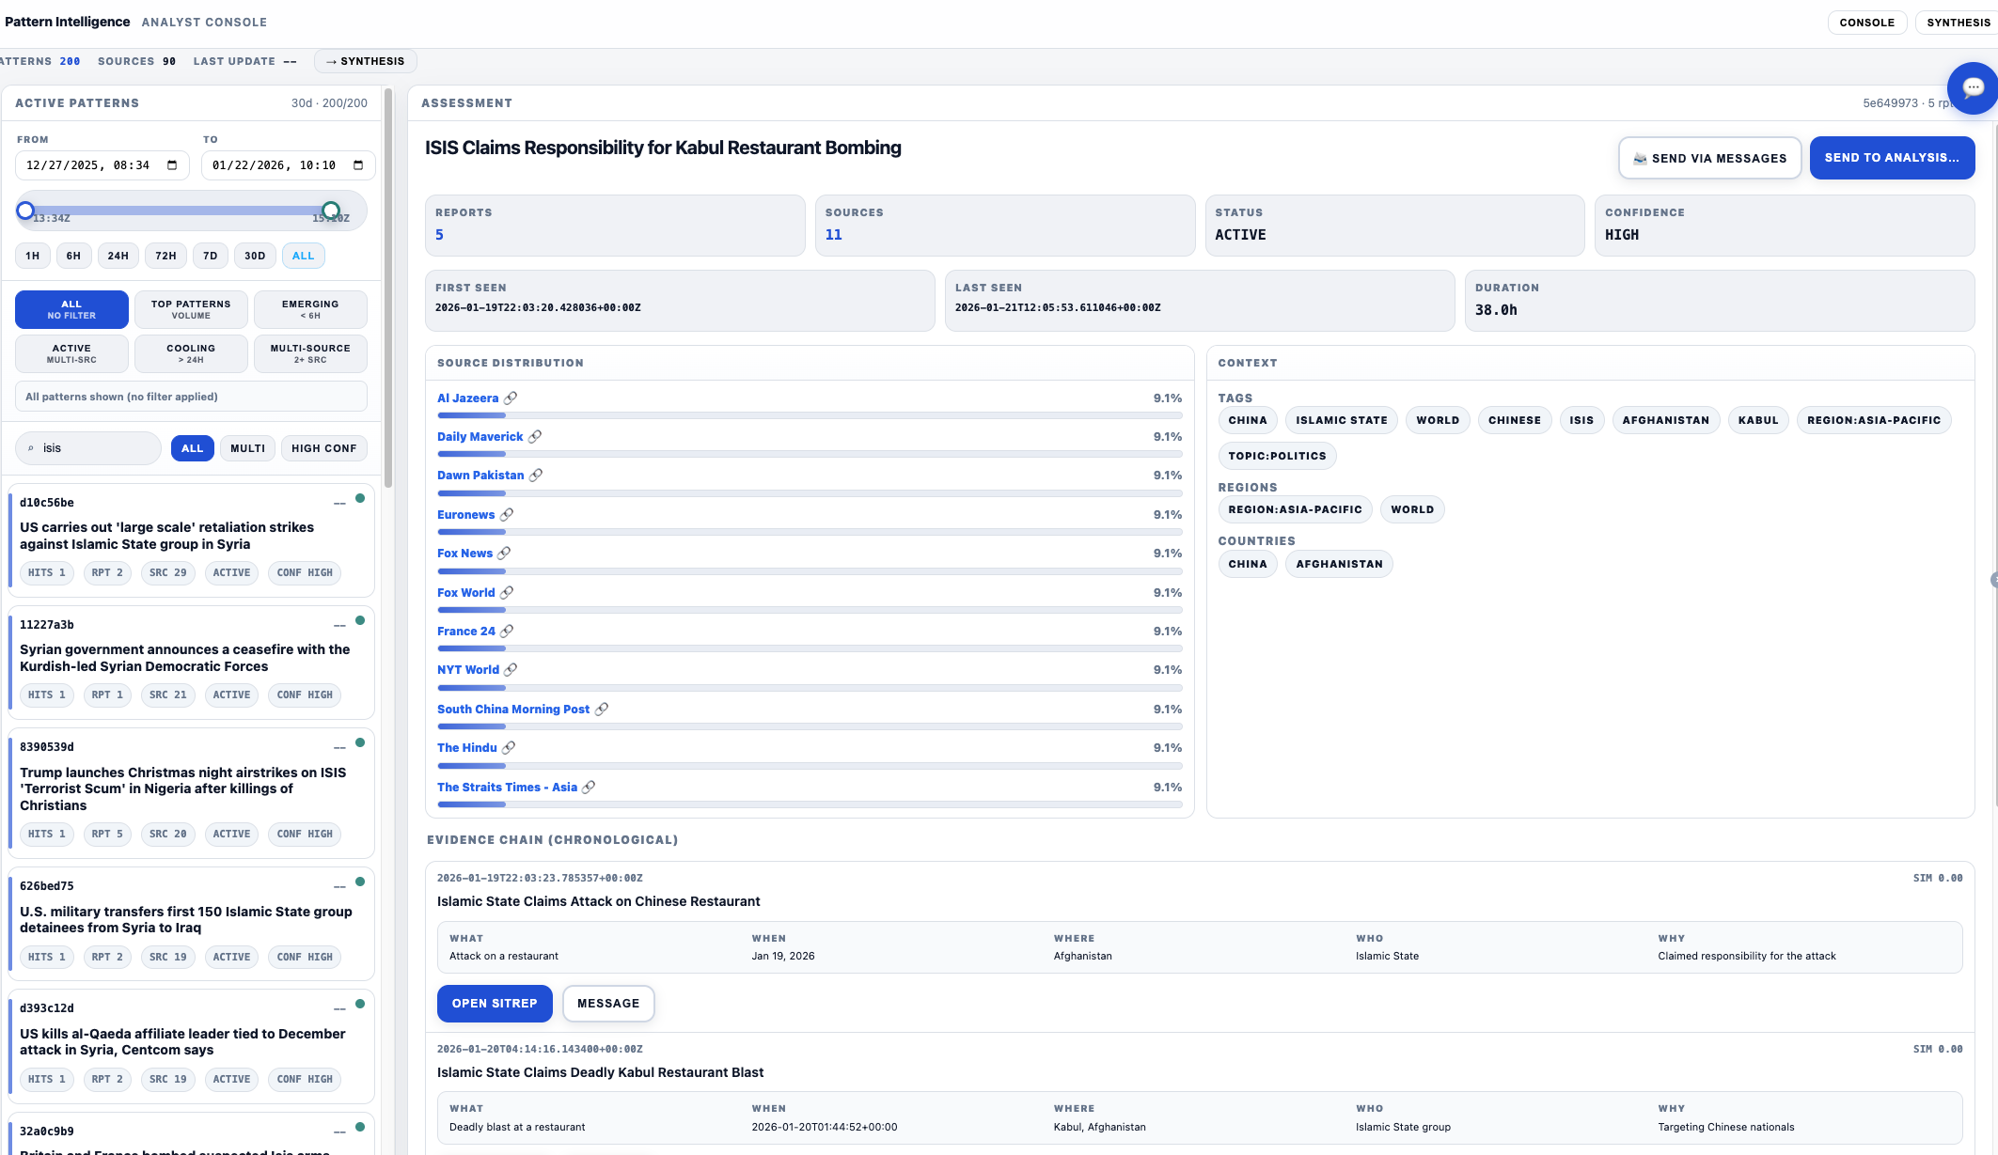Screen dimensions: 1998x1155
Task: Click link icon beside South China Morning Post
Action: pyautogui.click(x=602, y=710)
